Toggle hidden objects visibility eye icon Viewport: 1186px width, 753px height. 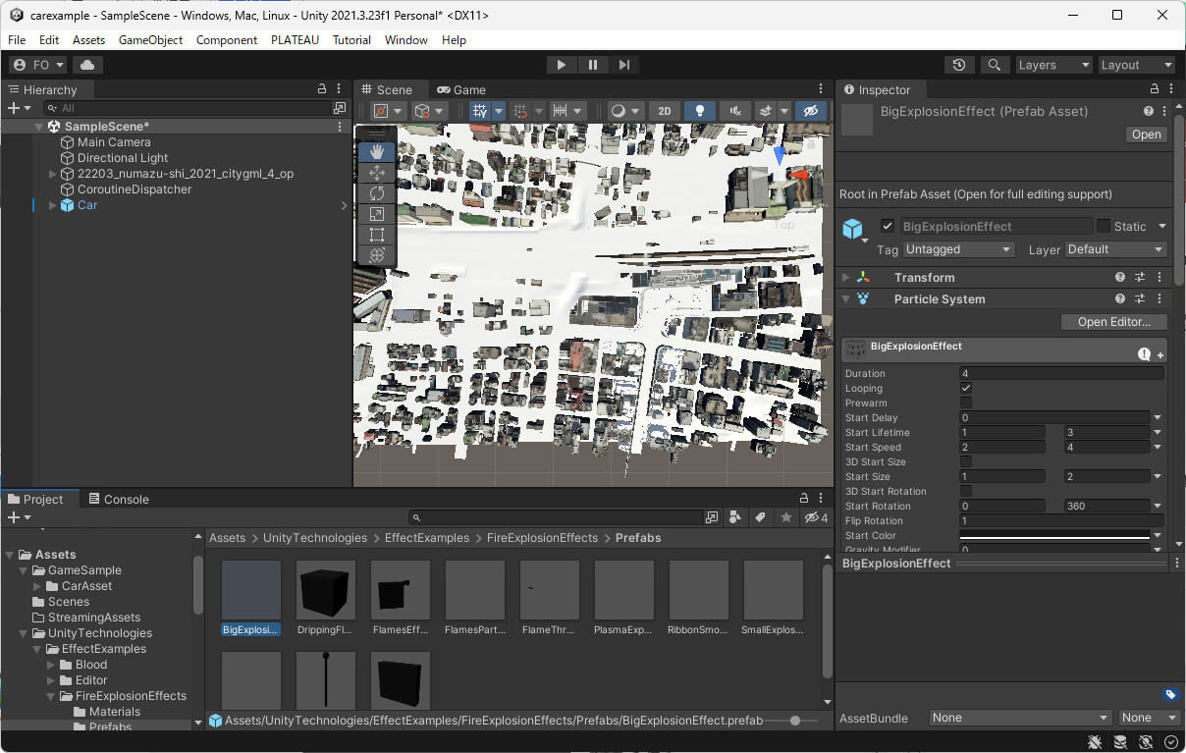(x=810, y=111)
